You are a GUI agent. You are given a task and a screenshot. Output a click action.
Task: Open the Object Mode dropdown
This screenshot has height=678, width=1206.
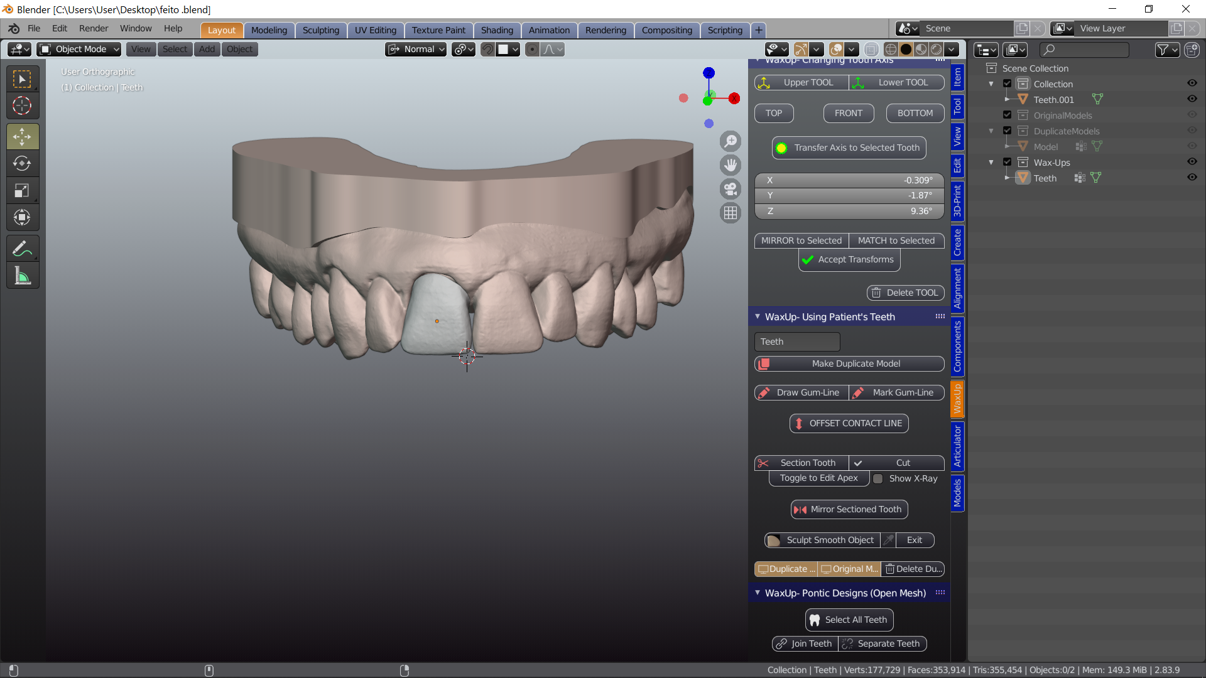click(x=78, y=49)
